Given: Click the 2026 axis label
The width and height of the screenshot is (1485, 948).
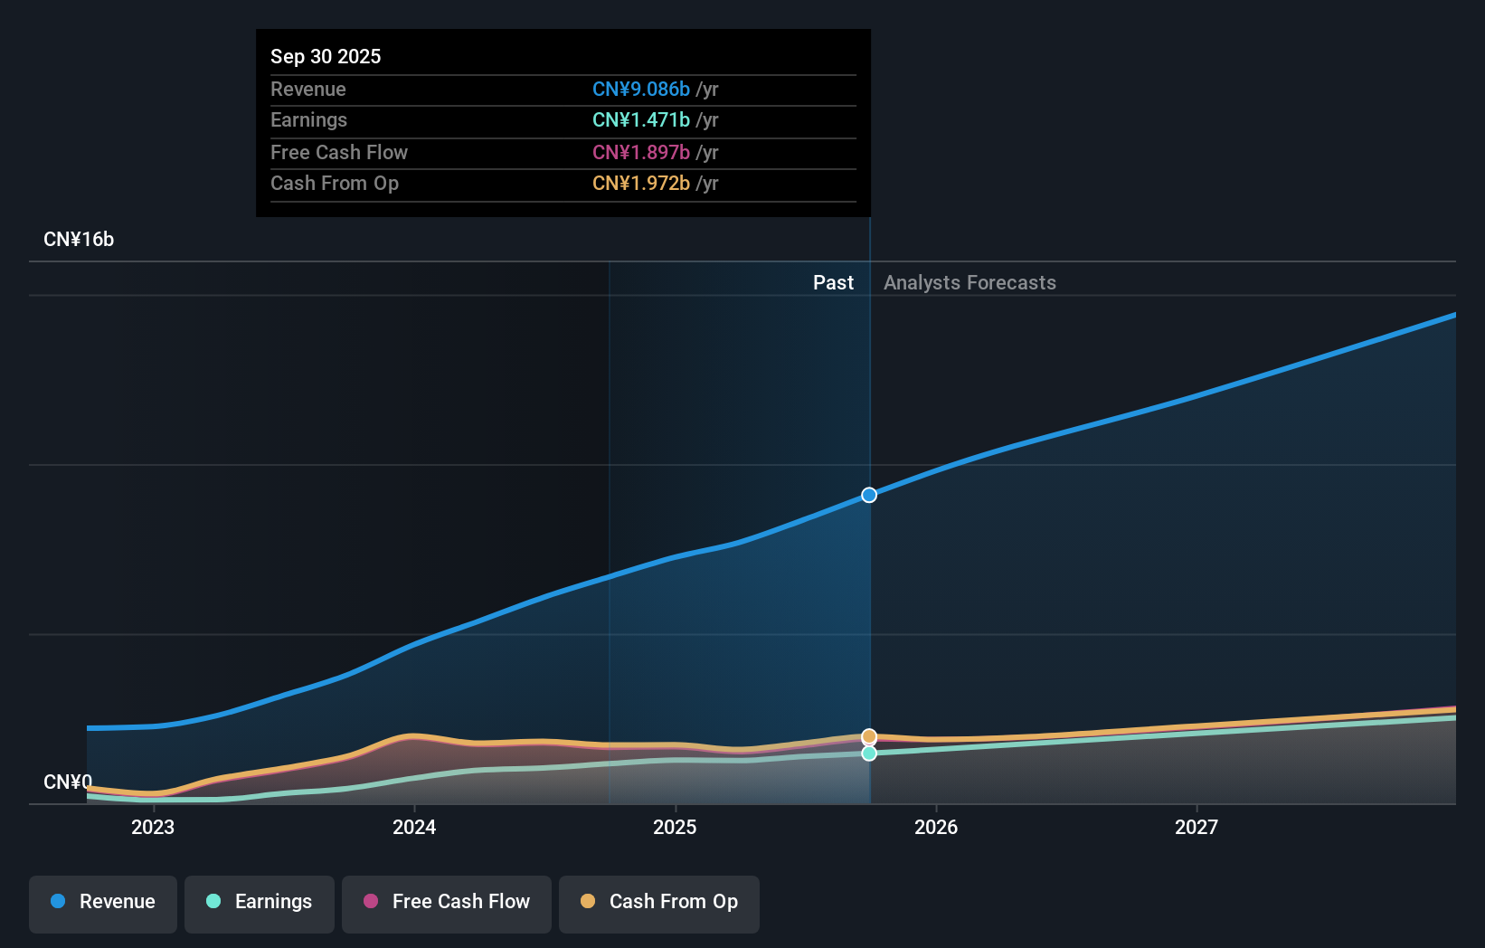Looking at the screenshot, I should (937, 827).
